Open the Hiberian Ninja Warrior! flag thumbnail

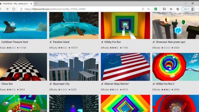[x=125, y=67]
